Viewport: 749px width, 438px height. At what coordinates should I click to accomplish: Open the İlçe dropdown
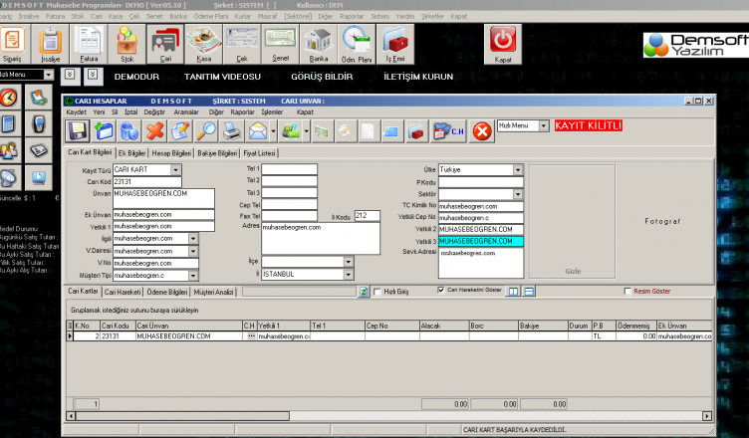349,262
